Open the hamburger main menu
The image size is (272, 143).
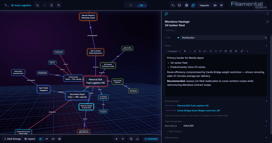coord(222,5)
